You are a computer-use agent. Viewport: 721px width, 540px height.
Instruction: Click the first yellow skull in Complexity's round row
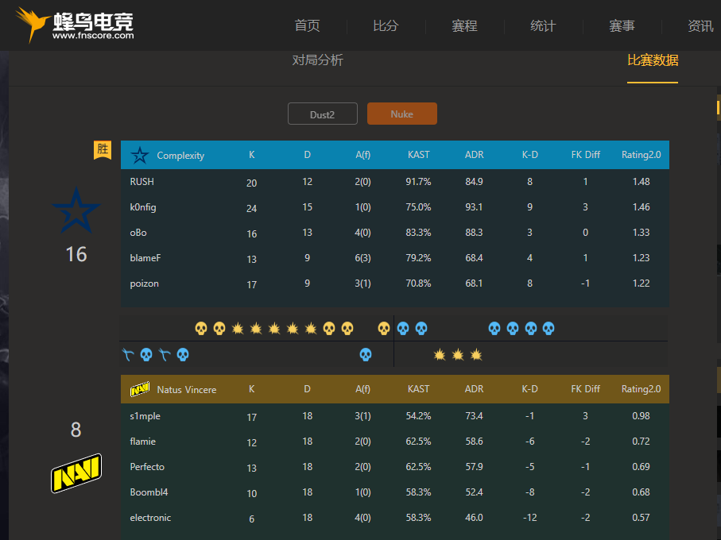coord(201,328)
